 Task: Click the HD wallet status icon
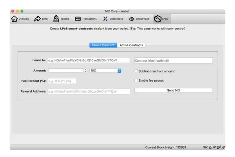[x=215, y=147]
